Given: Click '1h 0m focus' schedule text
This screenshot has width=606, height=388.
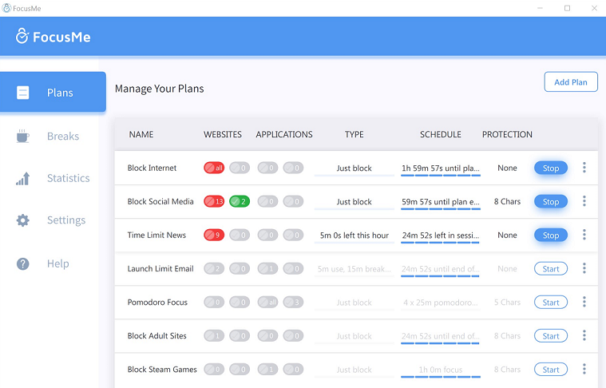Looking at the screenshot, I should pyautogui.click(x=441, y=370).
